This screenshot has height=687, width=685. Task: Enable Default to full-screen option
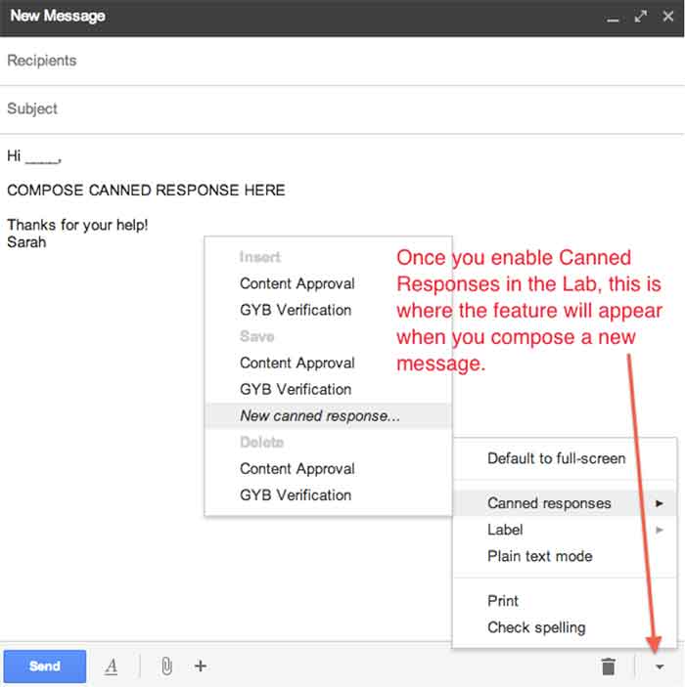pos(556,458)
